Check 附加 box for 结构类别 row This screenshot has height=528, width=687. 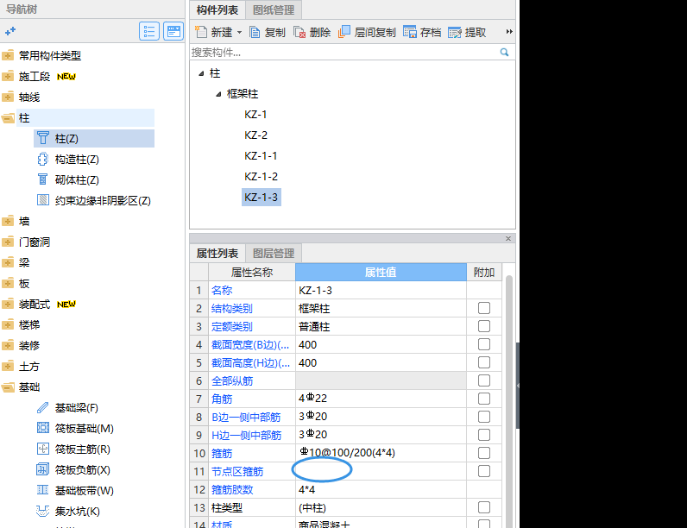coord(484,308)
